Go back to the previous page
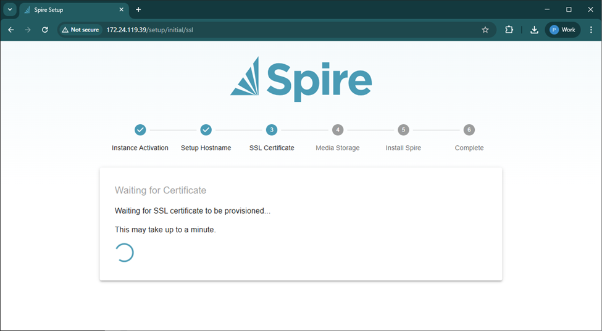Image resolution: width=602 pixels, height=331 pixels. pos(10,30)
